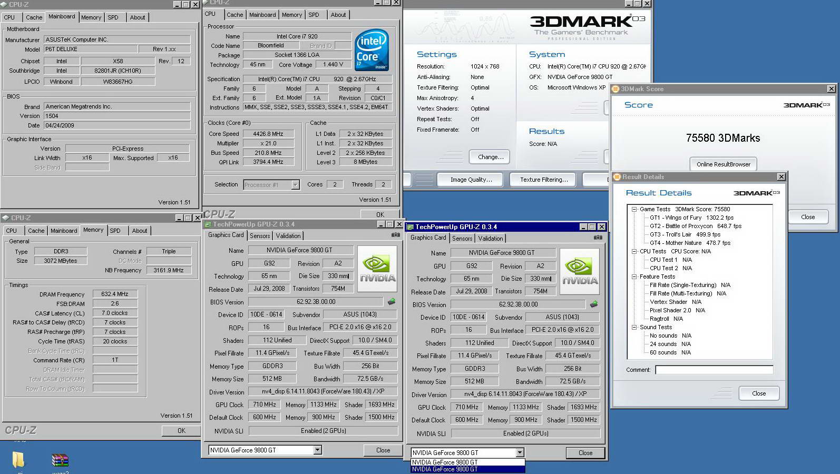This screenshot has height=474, width=840.
Task: Select the GT1 - Wings of Fury result row
Action: click(691, 218)
